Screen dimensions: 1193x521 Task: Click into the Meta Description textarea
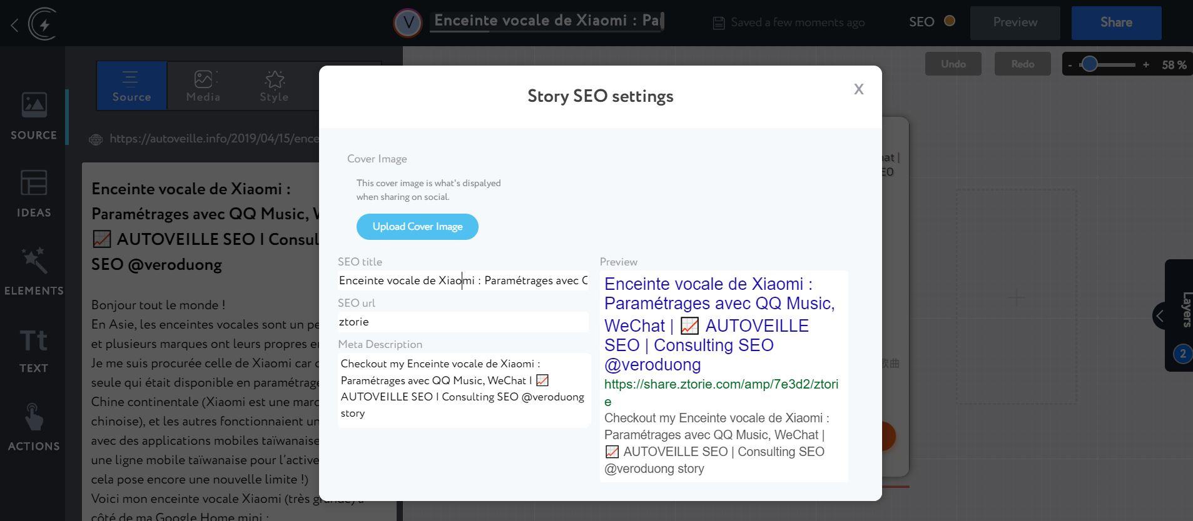464,390
